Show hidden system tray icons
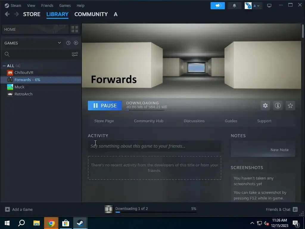Image resolution: width=305 pixels, height=229 pixels. 252,223
